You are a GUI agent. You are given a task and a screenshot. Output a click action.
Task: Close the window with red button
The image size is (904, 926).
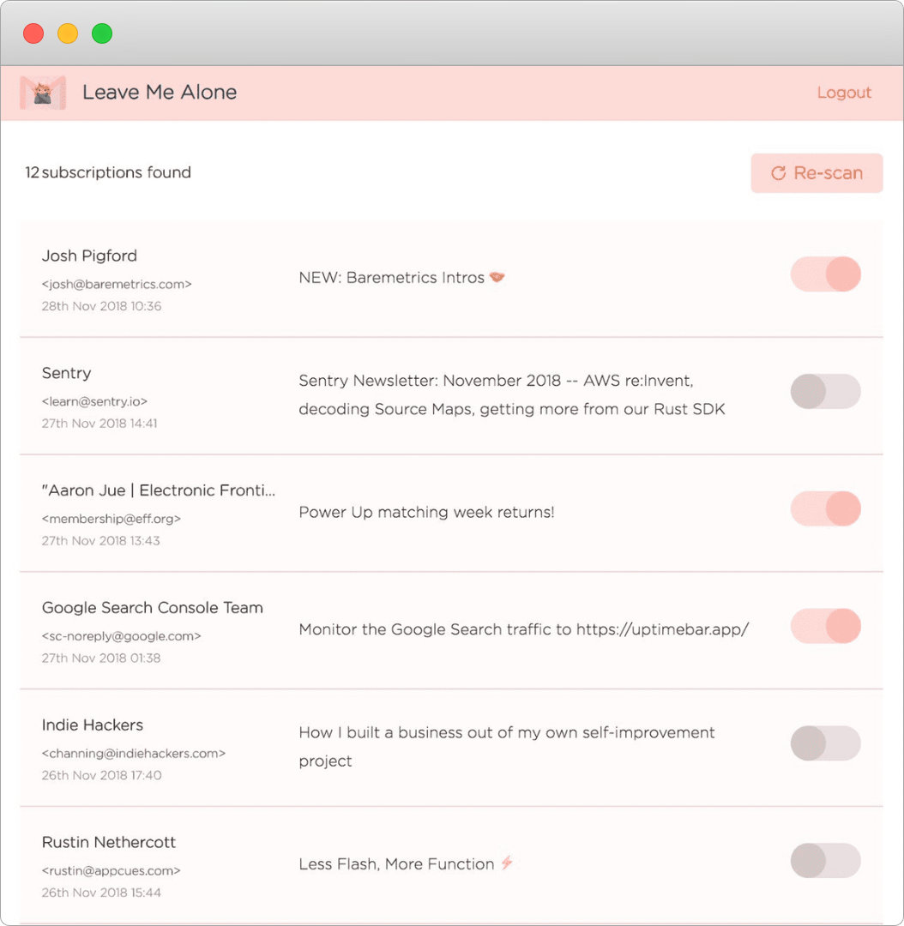click(x=33, y=33)
